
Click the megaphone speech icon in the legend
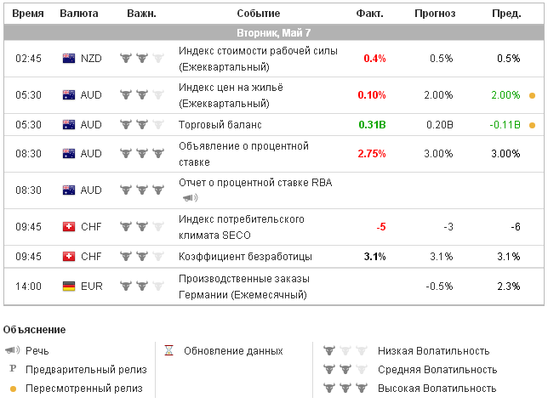12,350
